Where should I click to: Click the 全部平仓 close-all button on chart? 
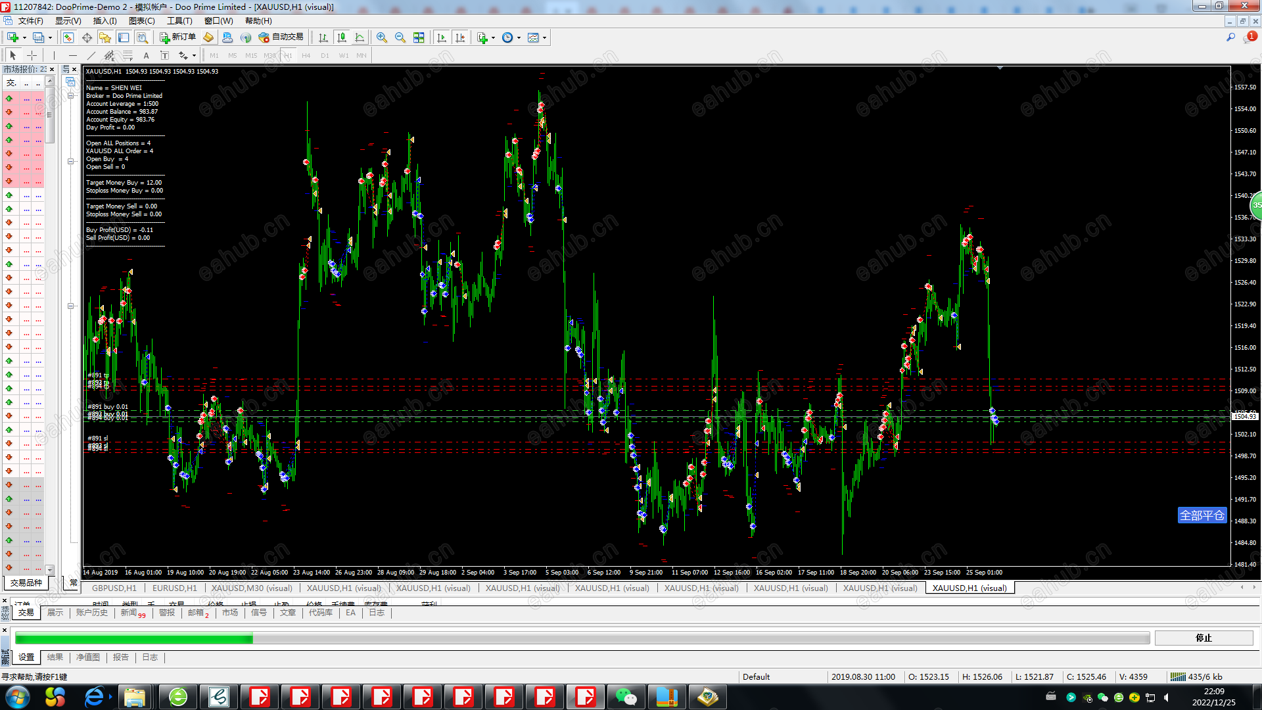(x=1202, y=515)
